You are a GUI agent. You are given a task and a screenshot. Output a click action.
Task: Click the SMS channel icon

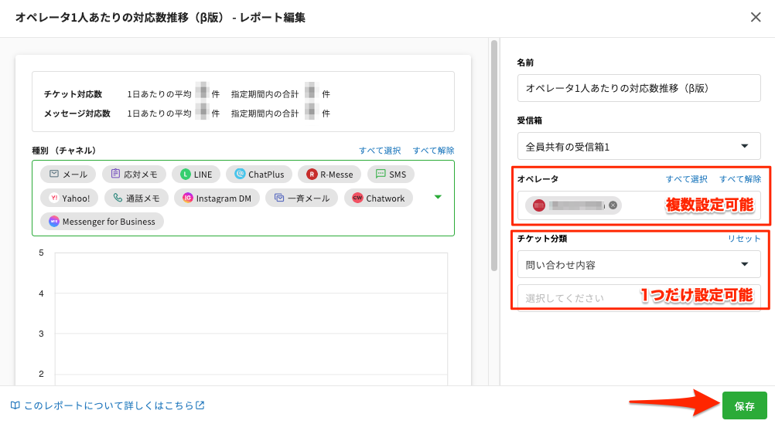coord(380,175)
